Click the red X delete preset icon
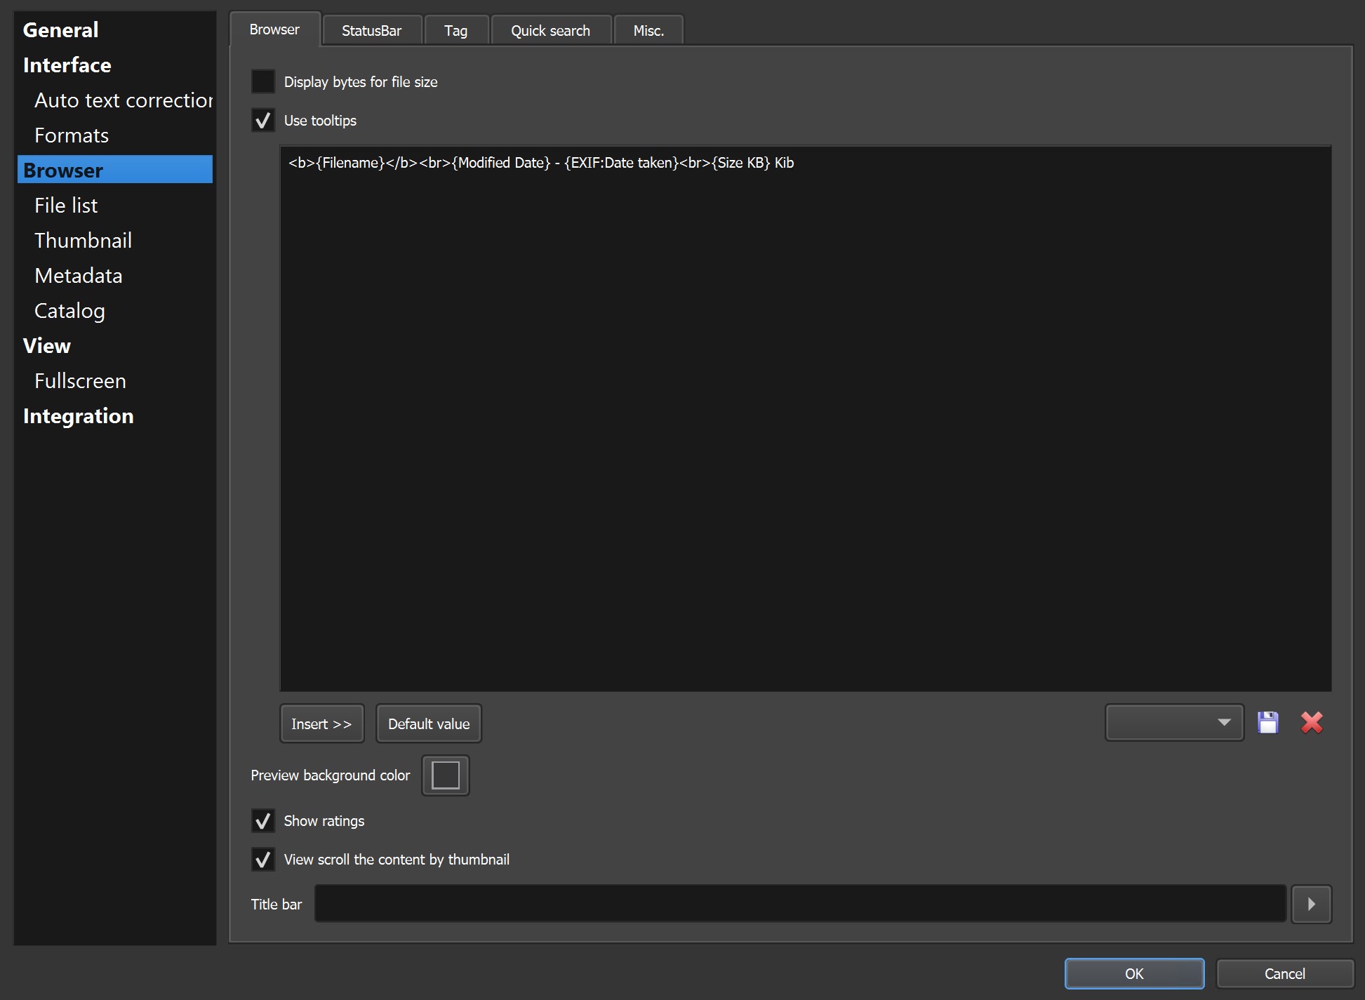The width and height of the screenshot is (1365, 1000). (x=1311, y=723)
